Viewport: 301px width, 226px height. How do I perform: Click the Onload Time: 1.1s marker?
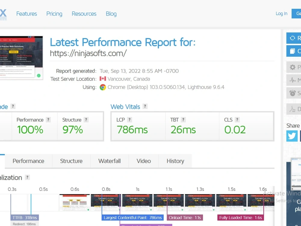tap(185, 218)
